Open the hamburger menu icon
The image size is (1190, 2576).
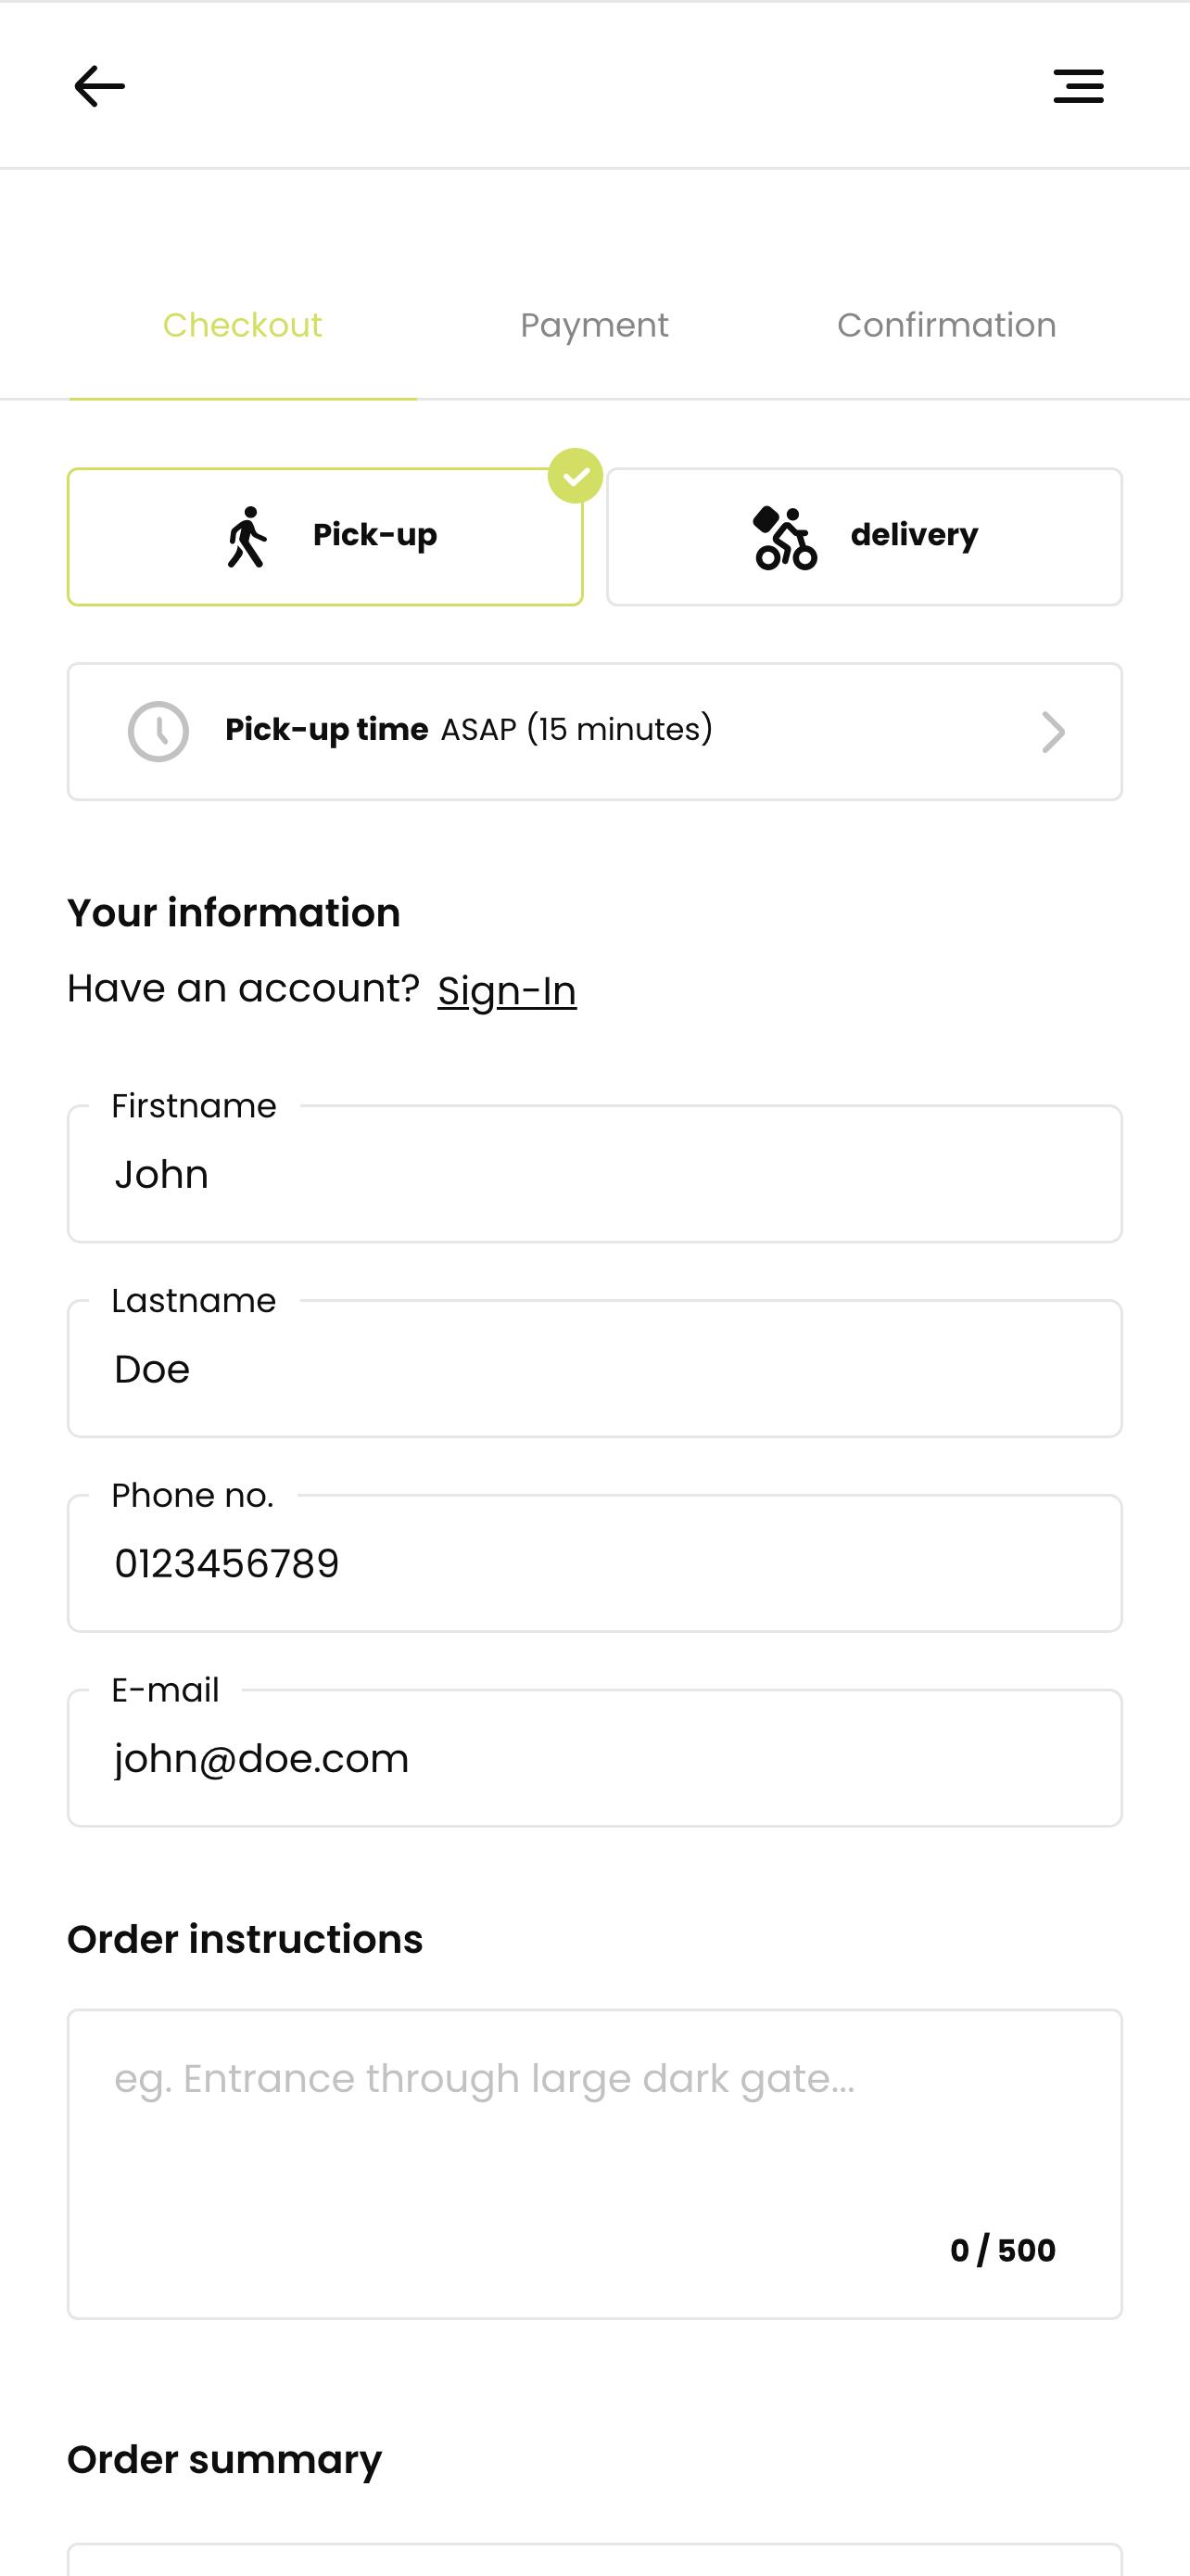click(x=1078, y=86)
